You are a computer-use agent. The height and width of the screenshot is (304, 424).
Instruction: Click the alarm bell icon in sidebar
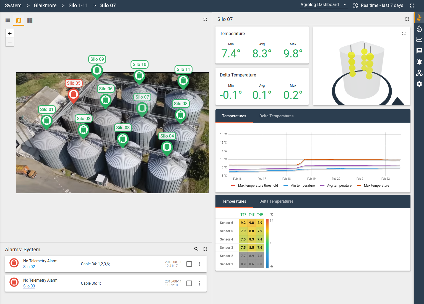click(x=419, y=62)
